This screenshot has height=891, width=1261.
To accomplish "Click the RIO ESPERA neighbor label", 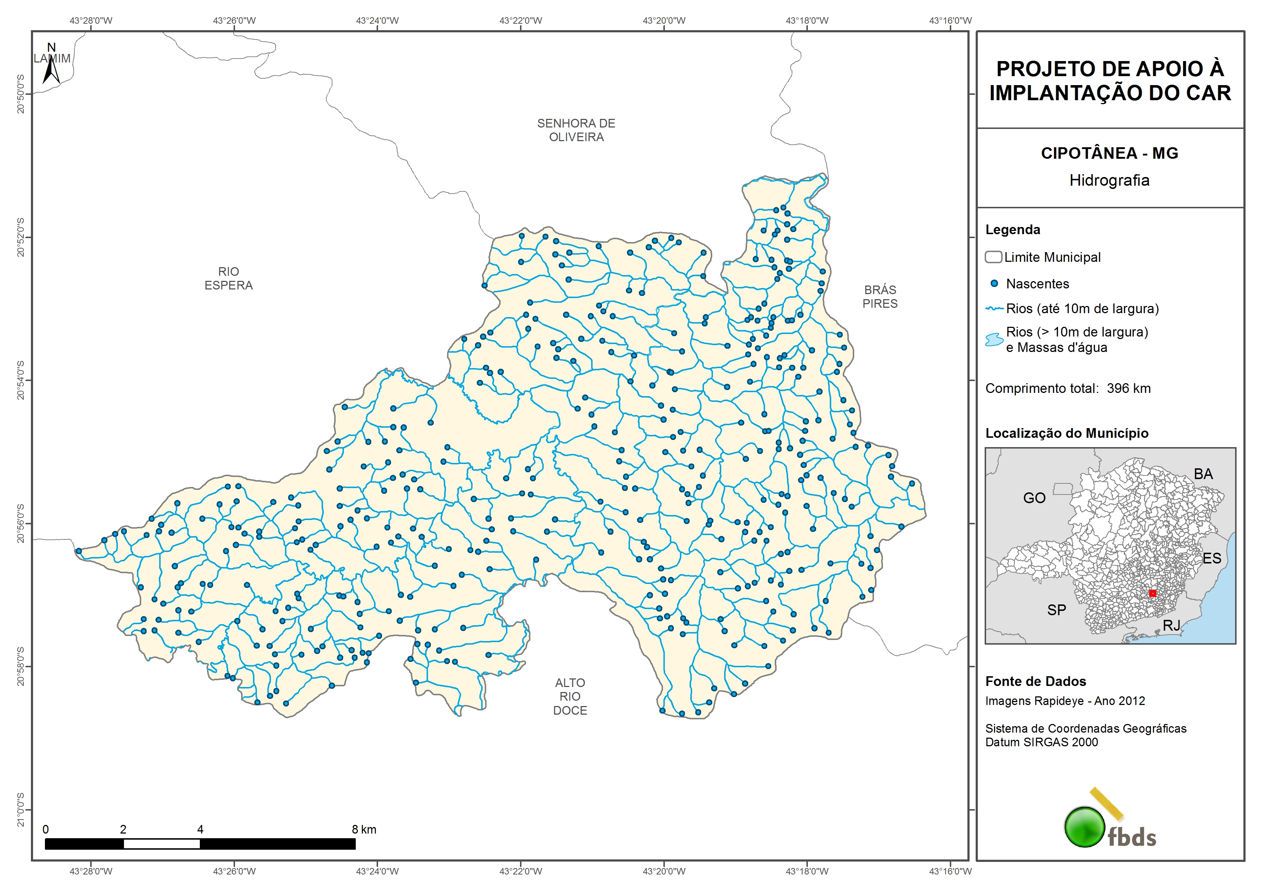I will tap(229, 278).
